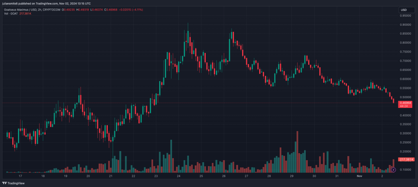Click date 23 on the time axis

coord(156,176)
